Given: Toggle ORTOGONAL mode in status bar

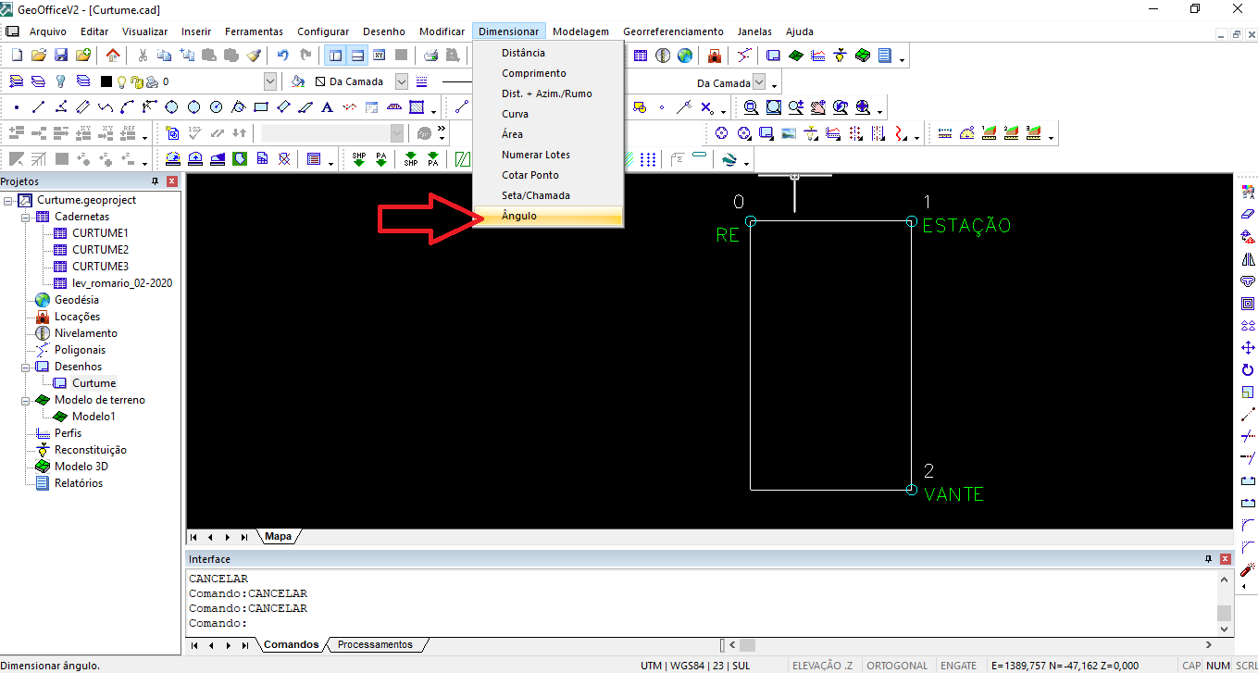Looking at the screenshot, I should pos(897,665).
